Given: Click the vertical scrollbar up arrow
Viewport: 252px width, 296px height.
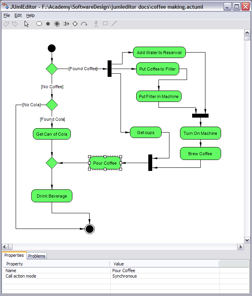Looking at the screenshot, I should pos(247,33).
